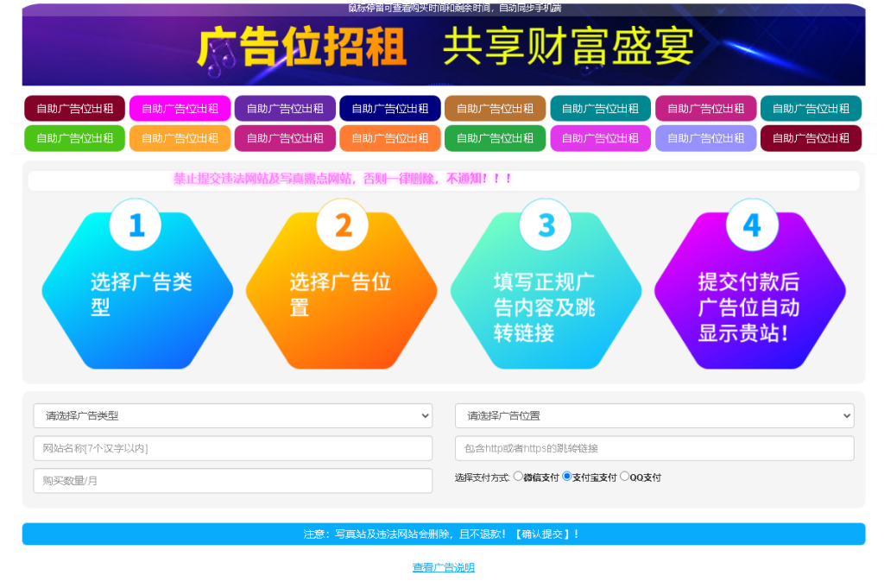The image size is (884, 588).
Task: Open the 查看广告说明 link
Action: 441,567
